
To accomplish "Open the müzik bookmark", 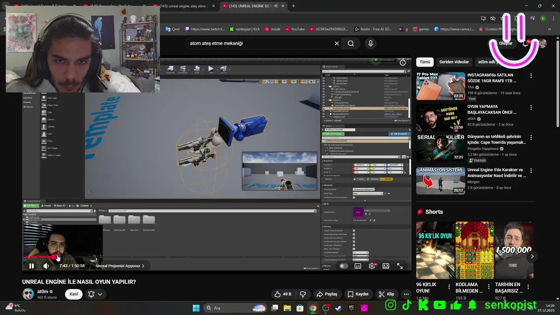I will coord(272,29).
